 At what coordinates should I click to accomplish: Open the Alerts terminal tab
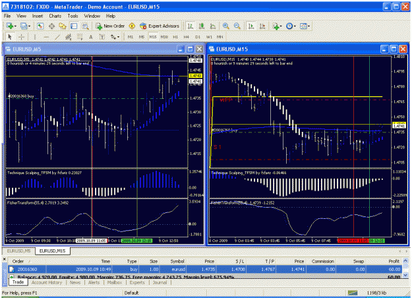point(94,282)
